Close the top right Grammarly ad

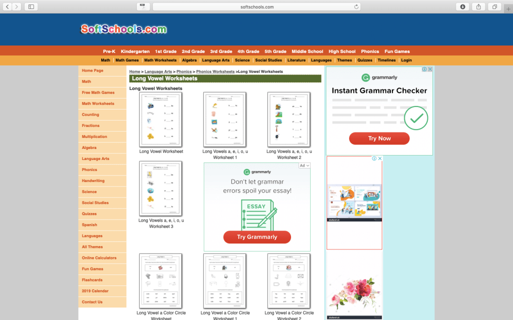[x=430, y=69]
